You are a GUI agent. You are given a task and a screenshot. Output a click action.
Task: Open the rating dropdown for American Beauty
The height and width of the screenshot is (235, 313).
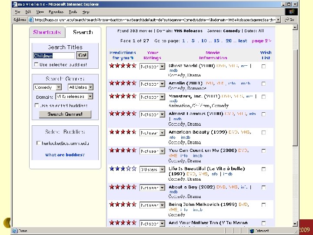tap(152, 133)
